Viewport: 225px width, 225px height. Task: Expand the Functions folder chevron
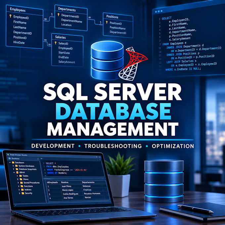pos(19,186)
